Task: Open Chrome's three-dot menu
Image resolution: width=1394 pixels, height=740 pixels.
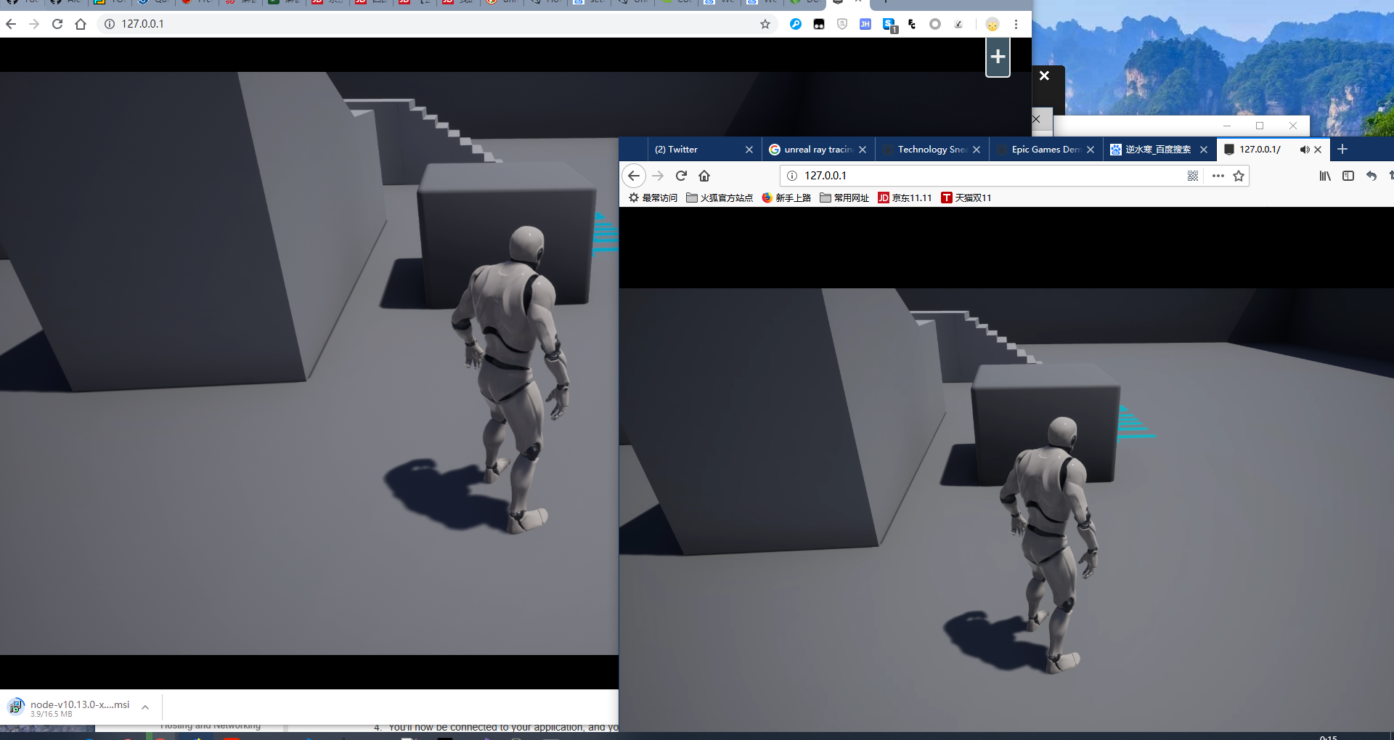Action: (x=1016, y=24)
